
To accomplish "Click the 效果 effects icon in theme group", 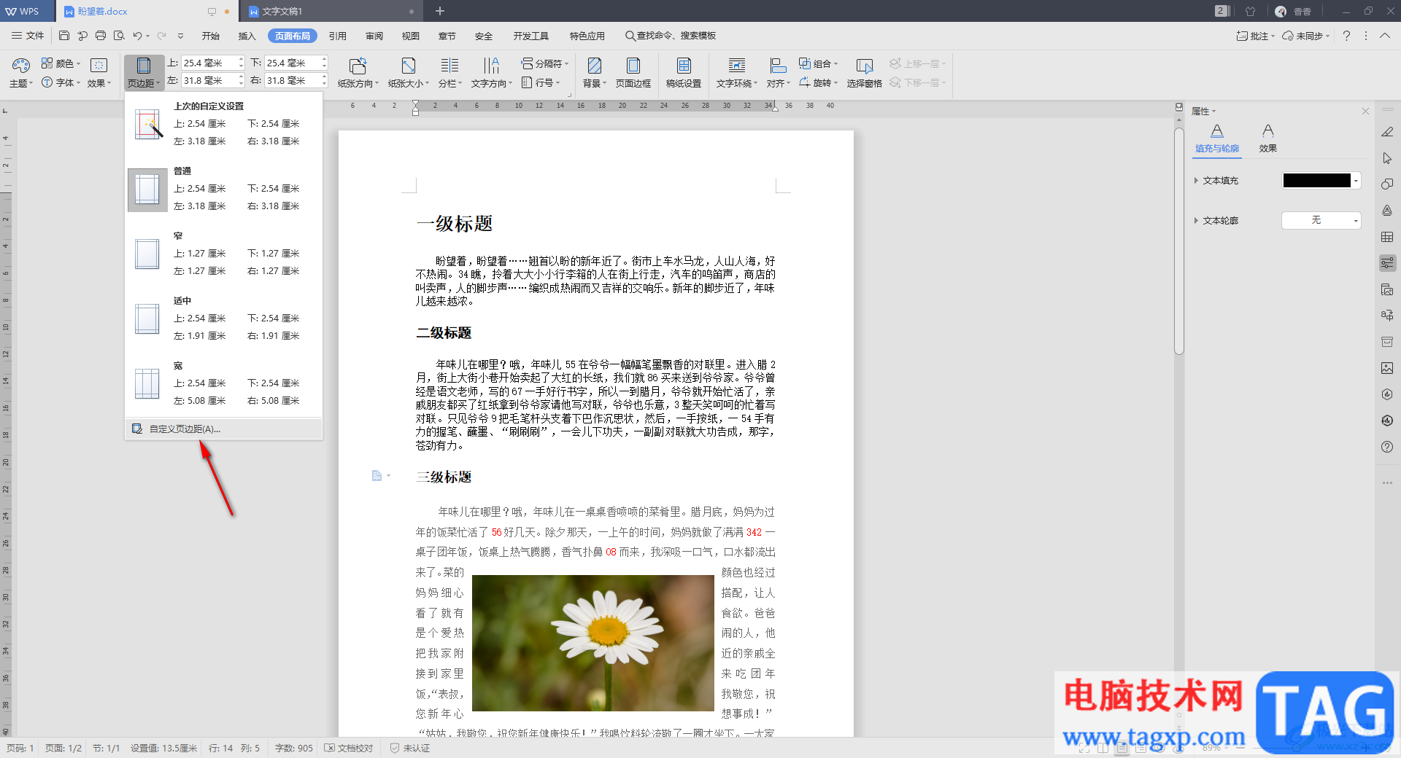I will pyautogui.click(x=99, y=66).
